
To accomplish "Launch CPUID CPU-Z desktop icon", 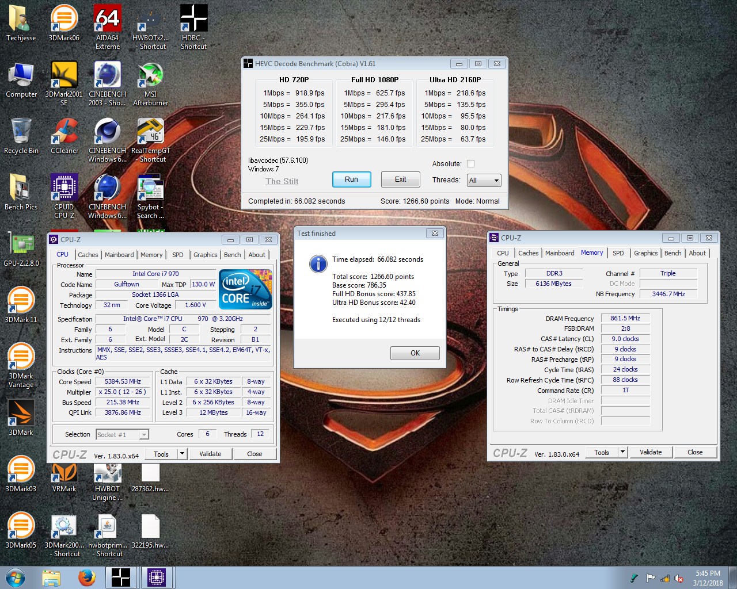I will pos(64,196).
